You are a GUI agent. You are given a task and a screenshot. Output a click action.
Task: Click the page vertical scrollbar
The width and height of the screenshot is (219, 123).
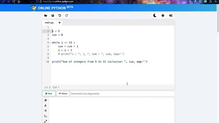tap(218, 18)
